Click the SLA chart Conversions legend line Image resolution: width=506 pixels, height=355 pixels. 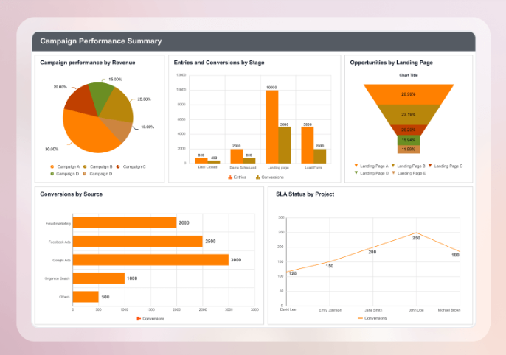[x=359, y=318]
